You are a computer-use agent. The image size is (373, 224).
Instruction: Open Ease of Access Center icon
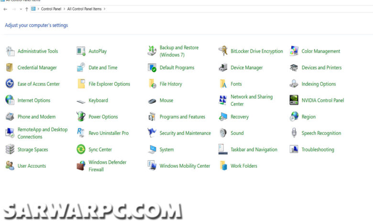10,84
